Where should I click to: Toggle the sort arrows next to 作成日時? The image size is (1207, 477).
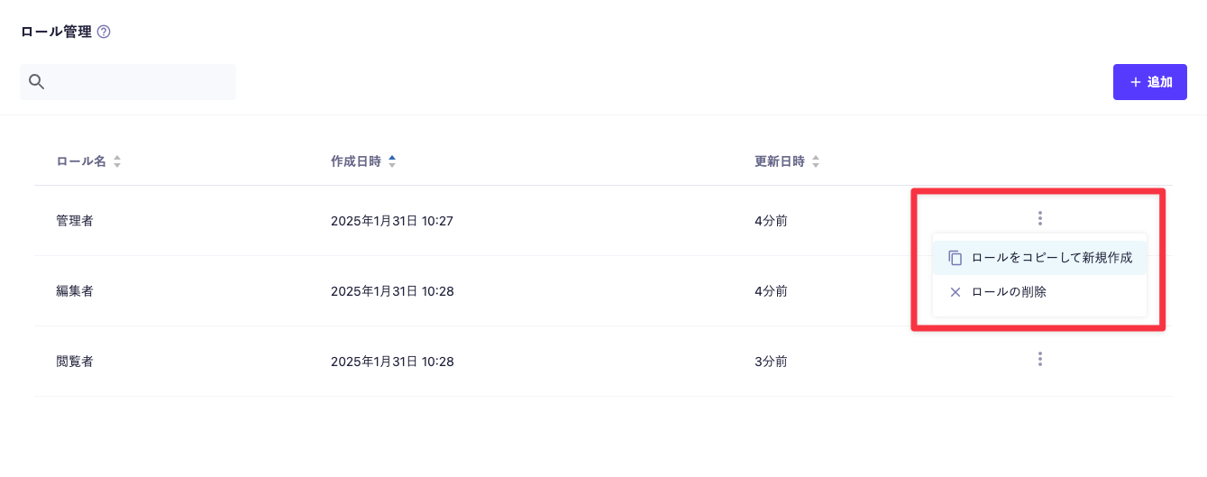pyautogui.click(x=392, y=162)
